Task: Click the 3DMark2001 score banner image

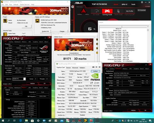Action: 74,45
